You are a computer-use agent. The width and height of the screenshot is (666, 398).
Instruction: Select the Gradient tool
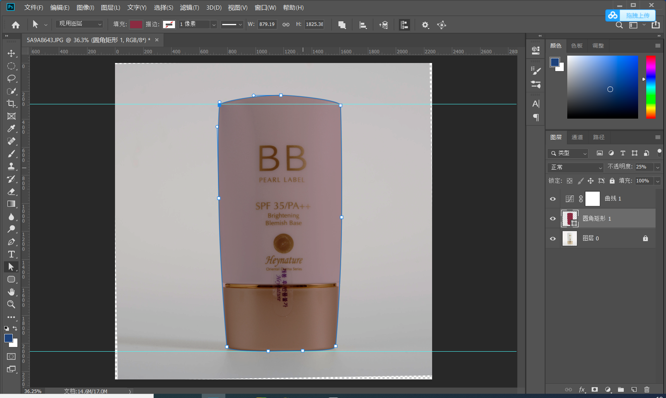tap(11, 204)
